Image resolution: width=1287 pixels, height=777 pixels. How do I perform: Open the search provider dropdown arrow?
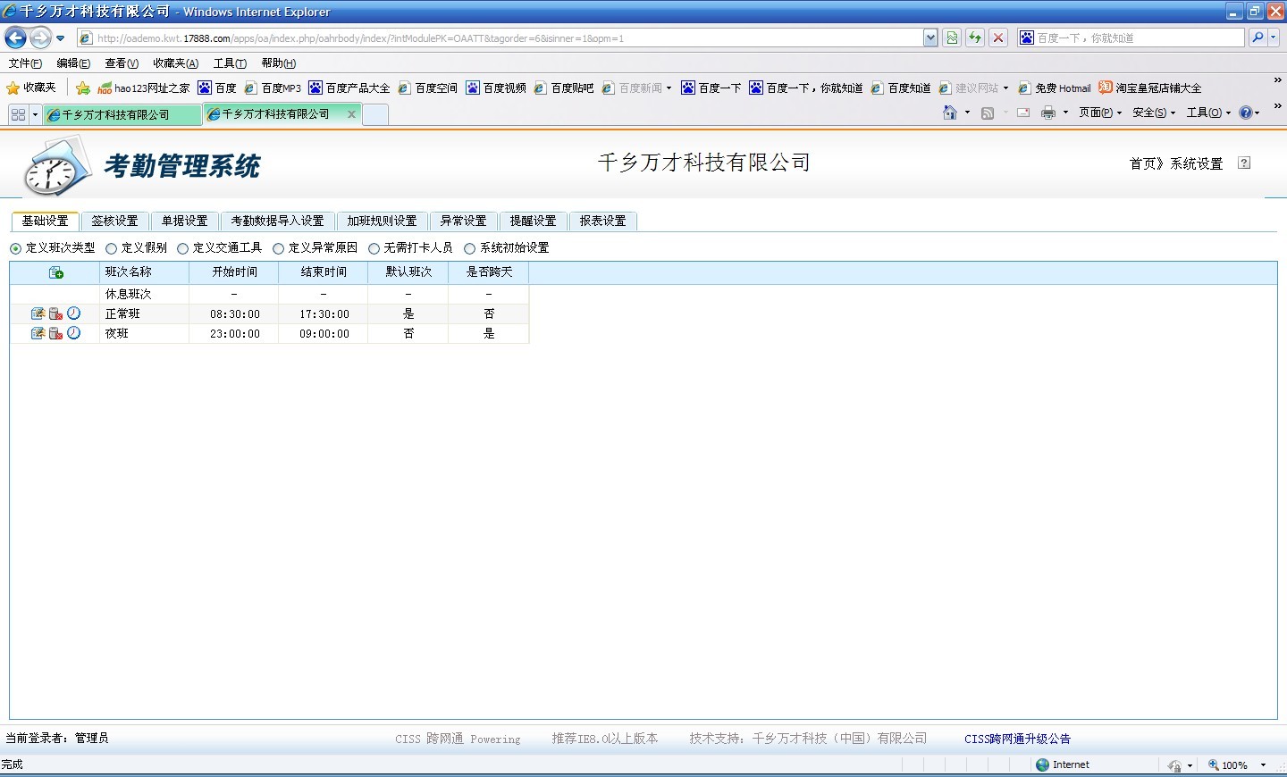1274,38
